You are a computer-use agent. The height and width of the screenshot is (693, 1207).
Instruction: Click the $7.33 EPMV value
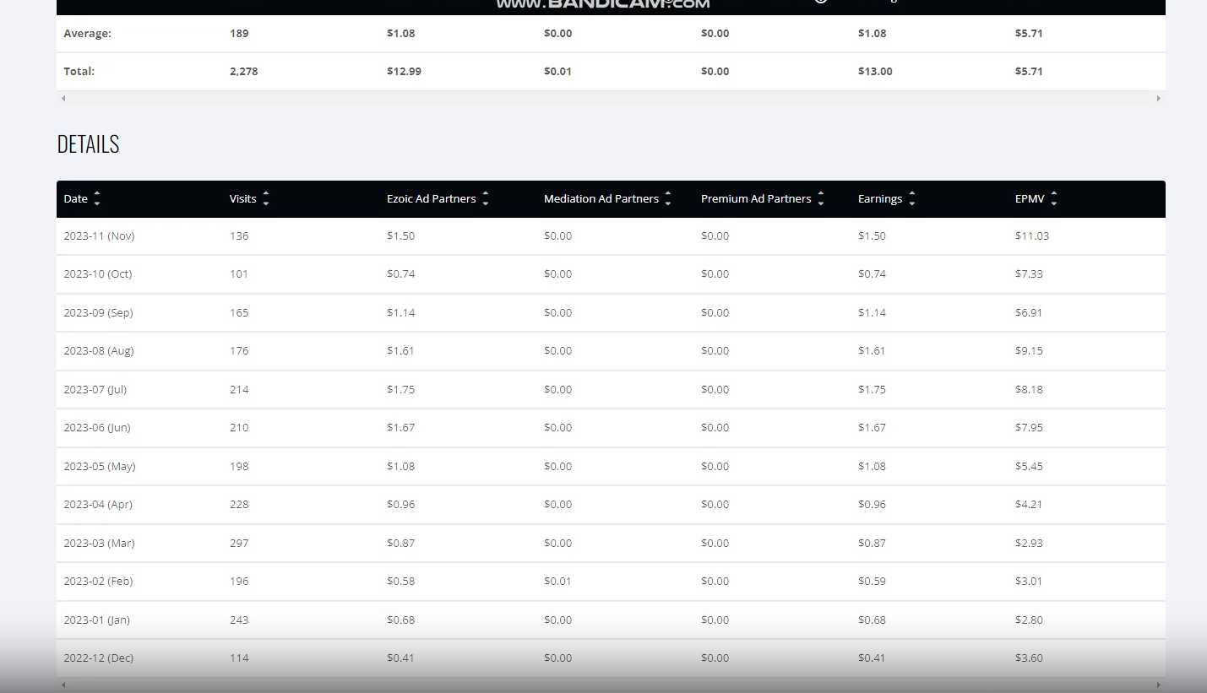point(1029,274)
